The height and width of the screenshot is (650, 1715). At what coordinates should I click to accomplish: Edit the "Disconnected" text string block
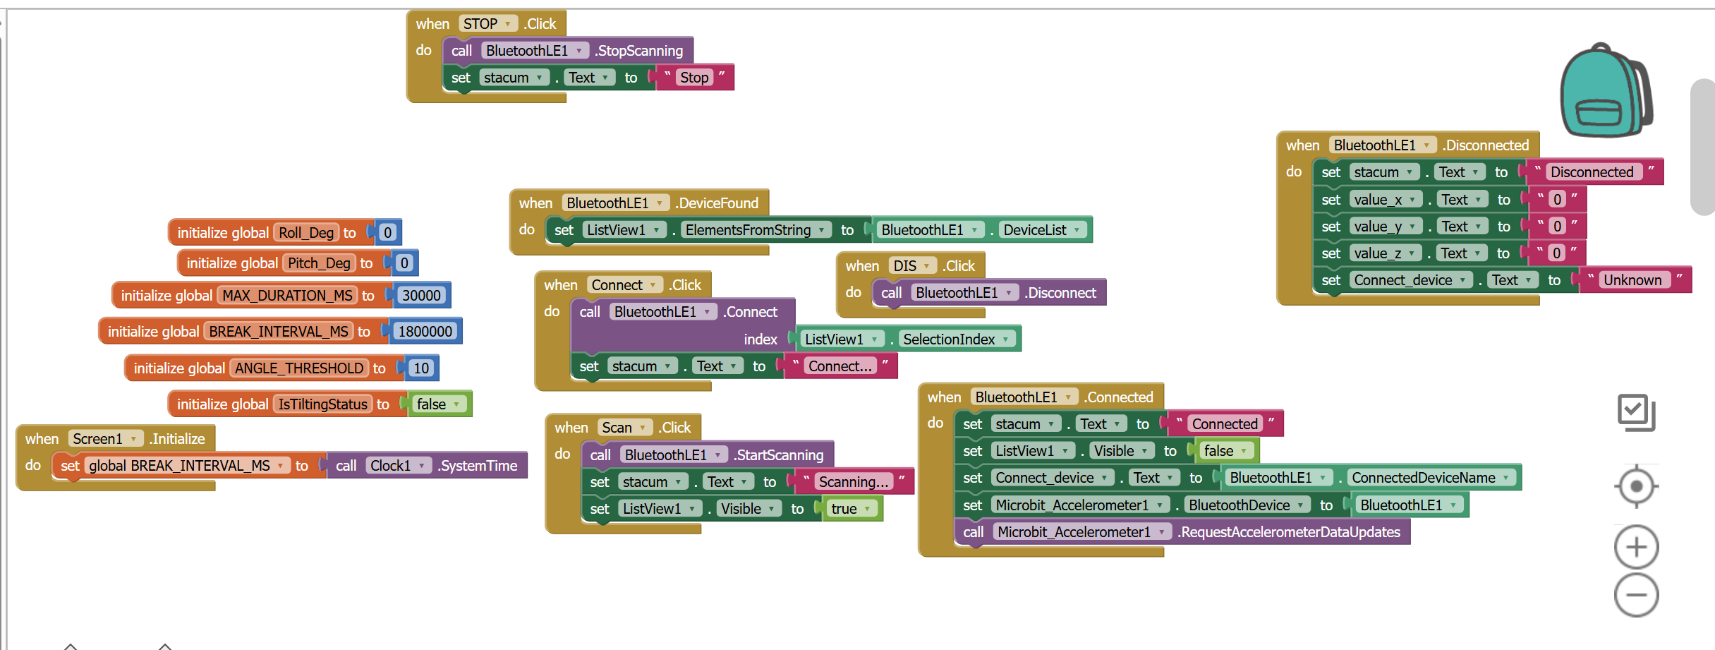click(1591, 172)
